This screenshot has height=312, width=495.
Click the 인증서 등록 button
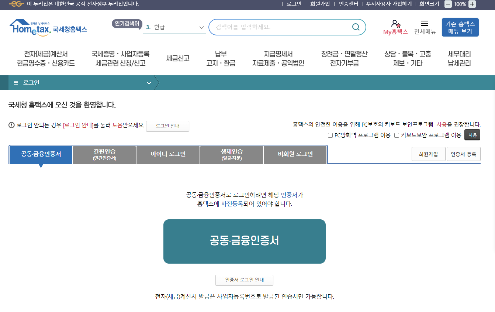(464, 154)
